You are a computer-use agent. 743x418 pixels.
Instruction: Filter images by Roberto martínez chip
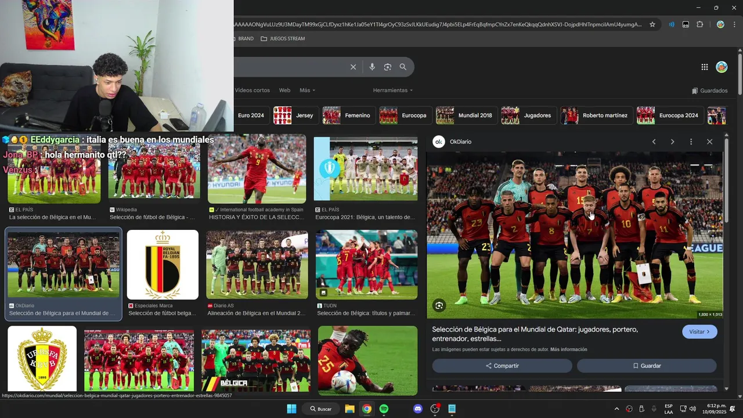(596, 116)
